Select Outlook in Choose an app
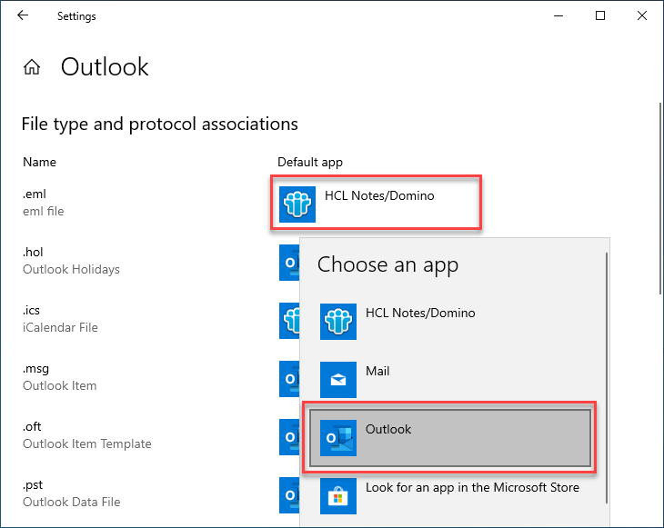The height and width of the screenshot is (528, 664). (x=450, y=438)
